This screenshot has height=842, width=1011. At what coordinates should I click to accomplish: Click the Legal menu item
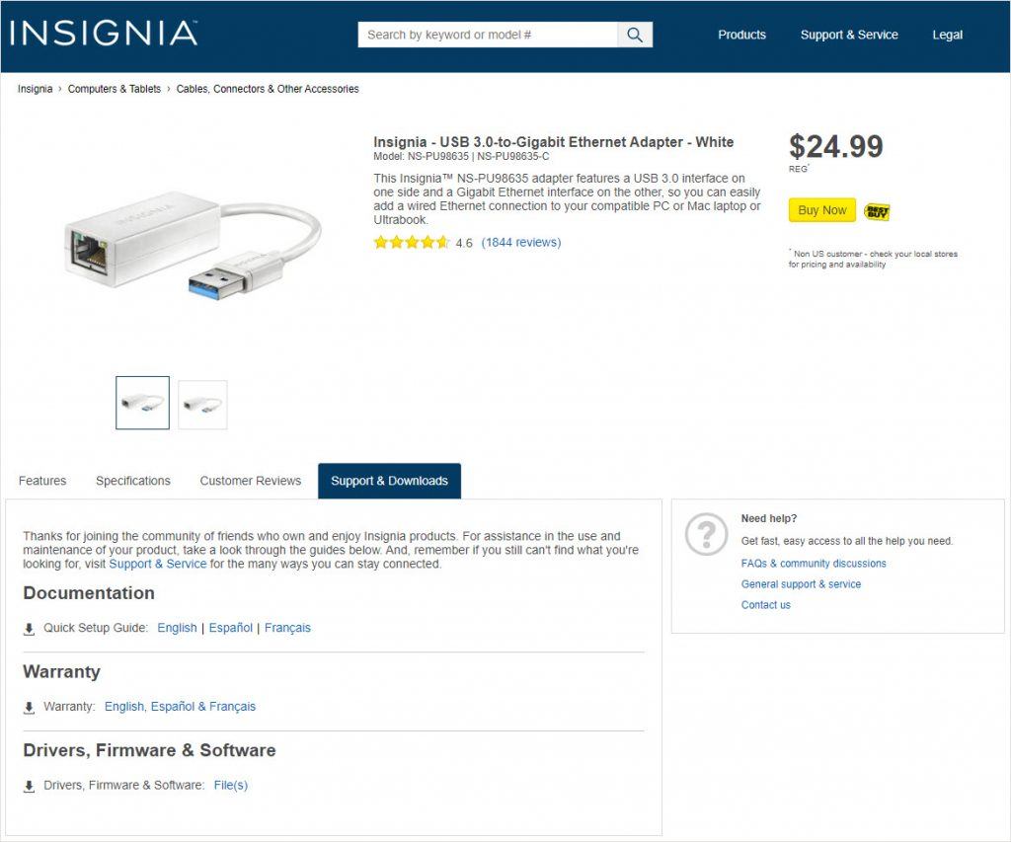point(947,34)
